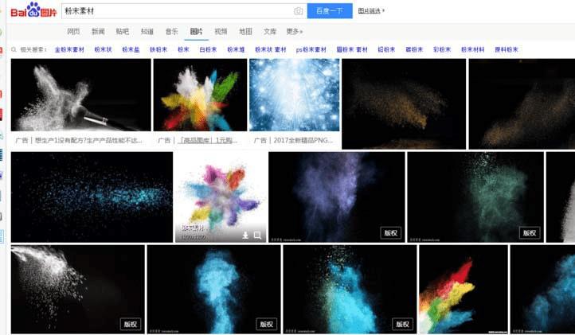This screenshot has width=575, height=335.
Task: Open camera image search icon
Action: pos(299,11)
